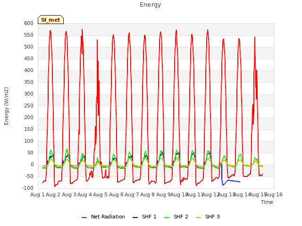Click the 450 y-axis tick label
Screen dimensions: 302x226
29,58
